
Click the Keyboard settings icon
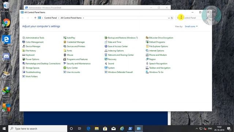click(23, 55)
